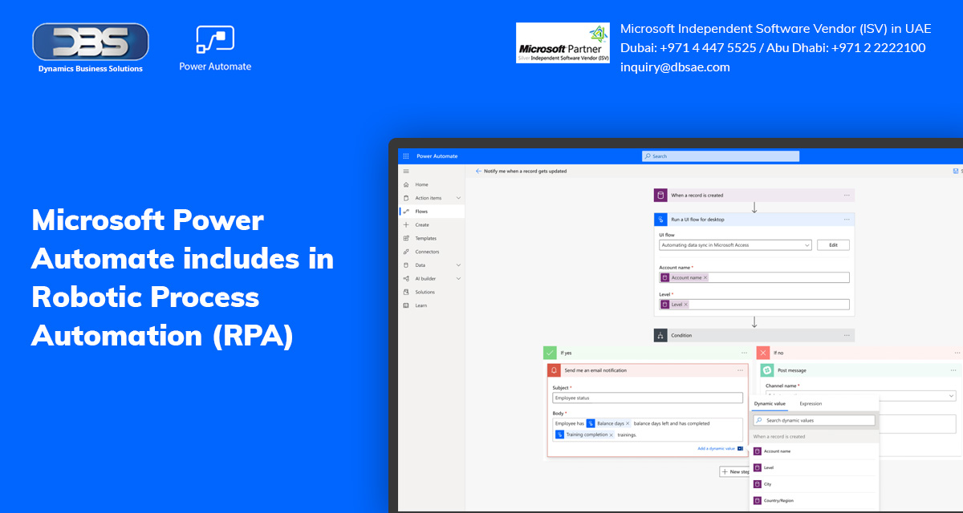The image size is (963, 513).
Task: Click the Edit button for UI flow
Action: coord(833,245)
